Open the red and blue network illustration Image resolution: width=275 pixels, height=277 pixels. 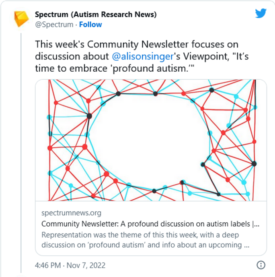coord(151,140)
